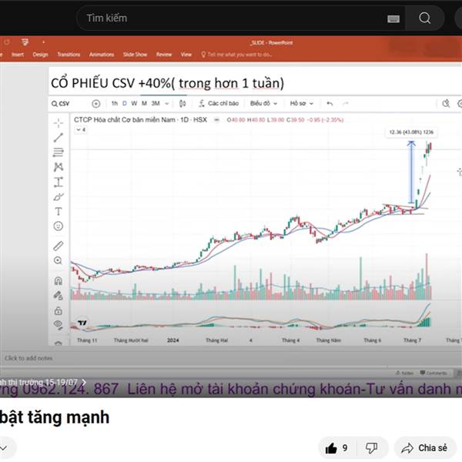The width and height of the screenshot is (462, 462).
Task: Open Các chỉ báo indicators
Action: pos(219,103)
